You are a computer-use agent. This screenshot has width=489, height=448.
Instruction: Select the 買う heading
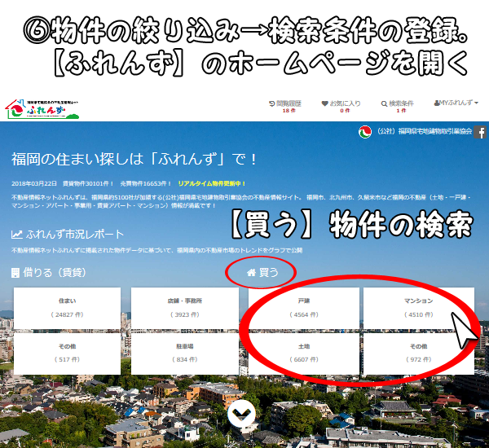tap(268, 273)
